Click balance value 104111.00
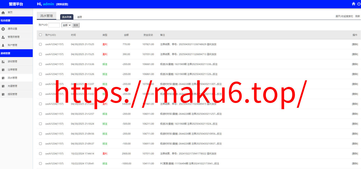Image resolution: width=361 pixels, height=169 pixels. pos(148,163)
